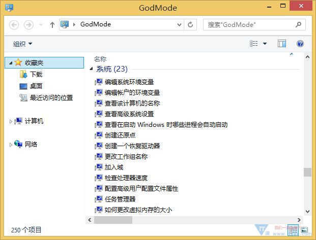Click the 下载 folder icon
316x240 pixels.
(x=23, y=74)
